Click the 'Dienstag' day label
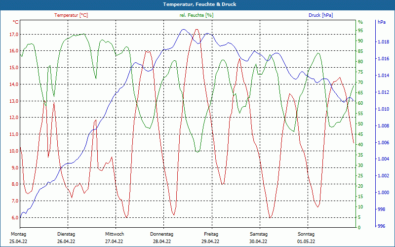The image size is (395, 247). (66, 234)
